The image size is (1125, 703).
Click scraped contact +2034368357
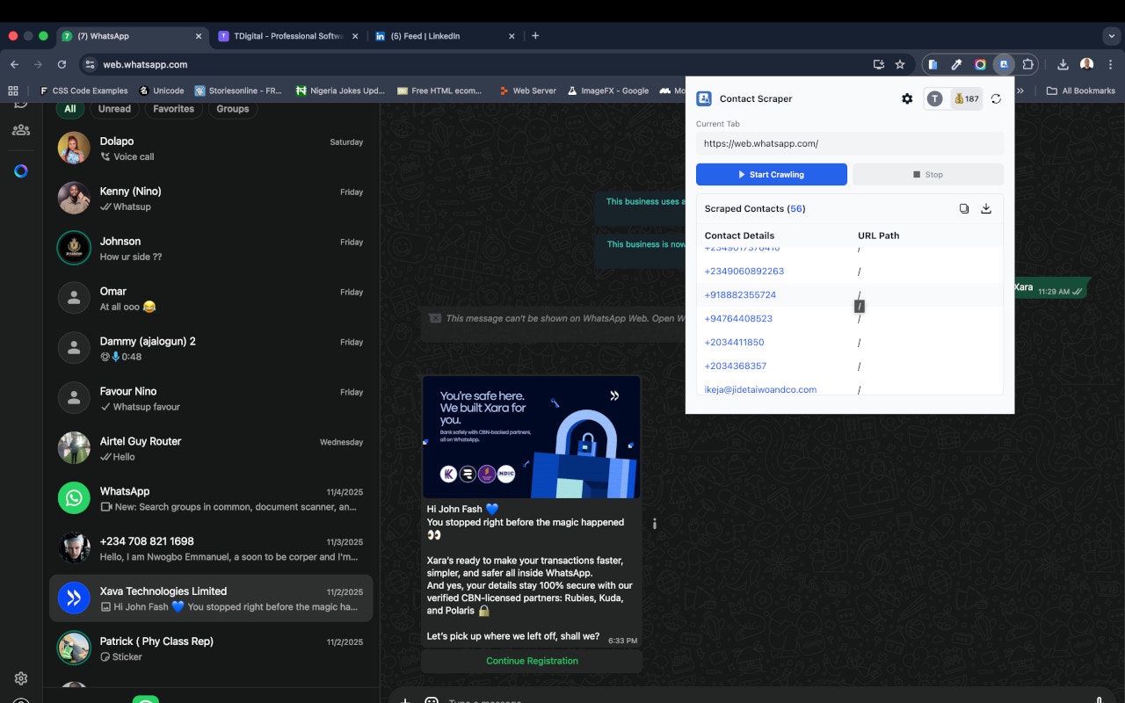pos(735,366)
